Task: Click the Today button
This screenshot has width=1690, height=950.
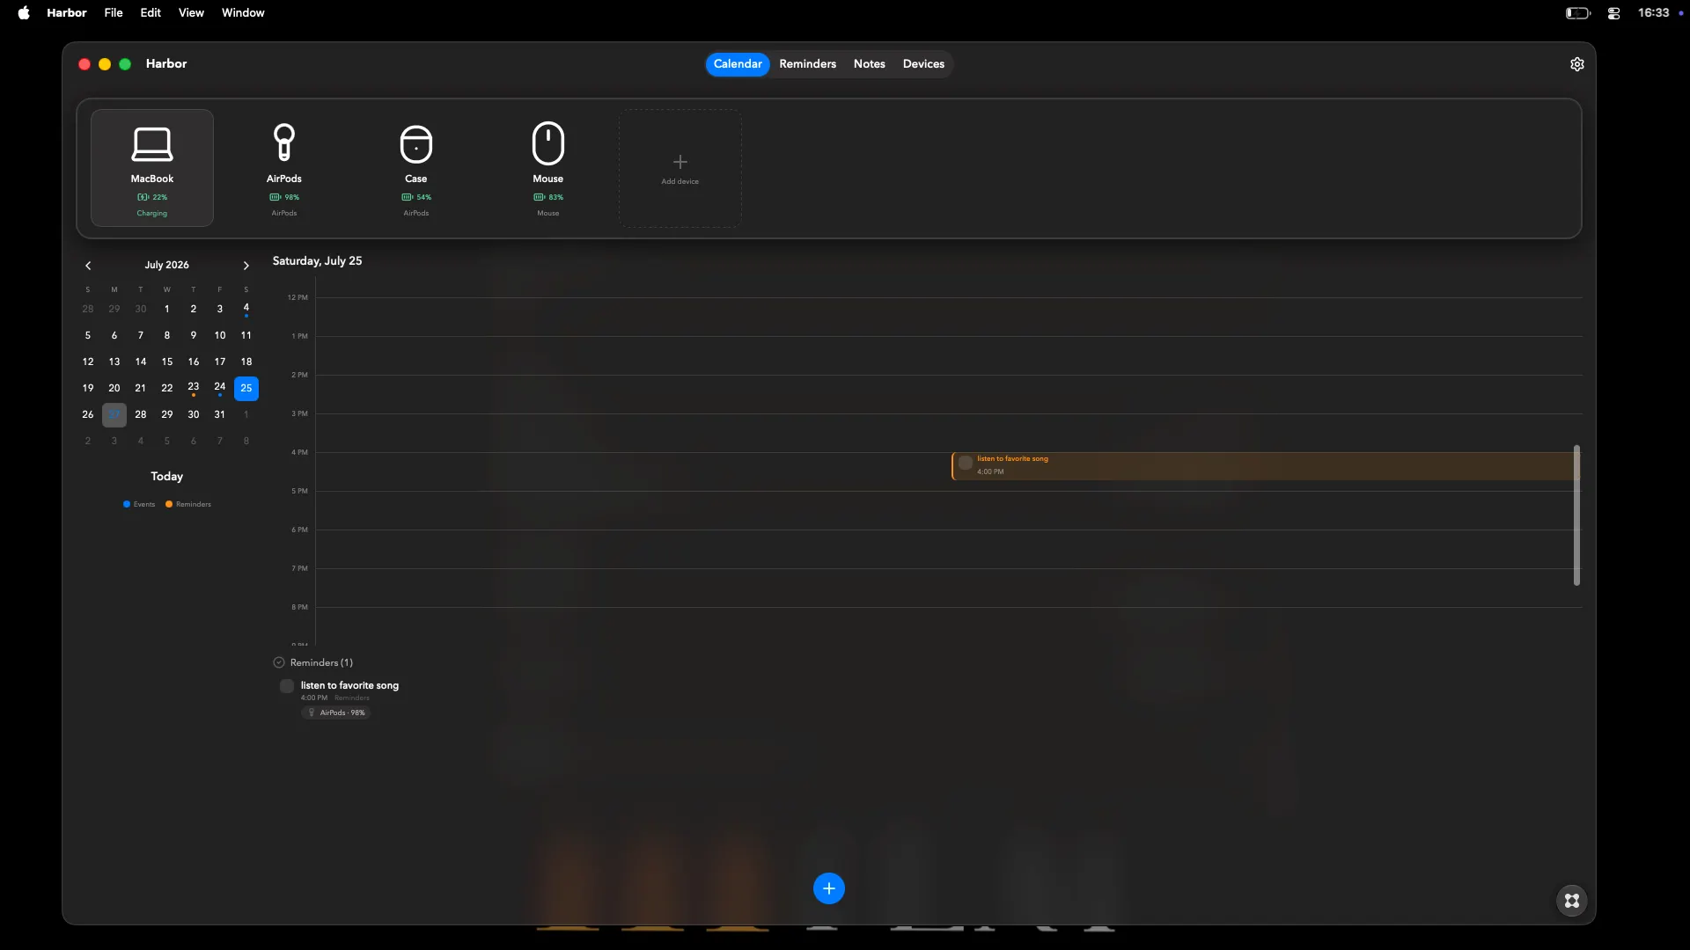Action: tap(166, 477)
